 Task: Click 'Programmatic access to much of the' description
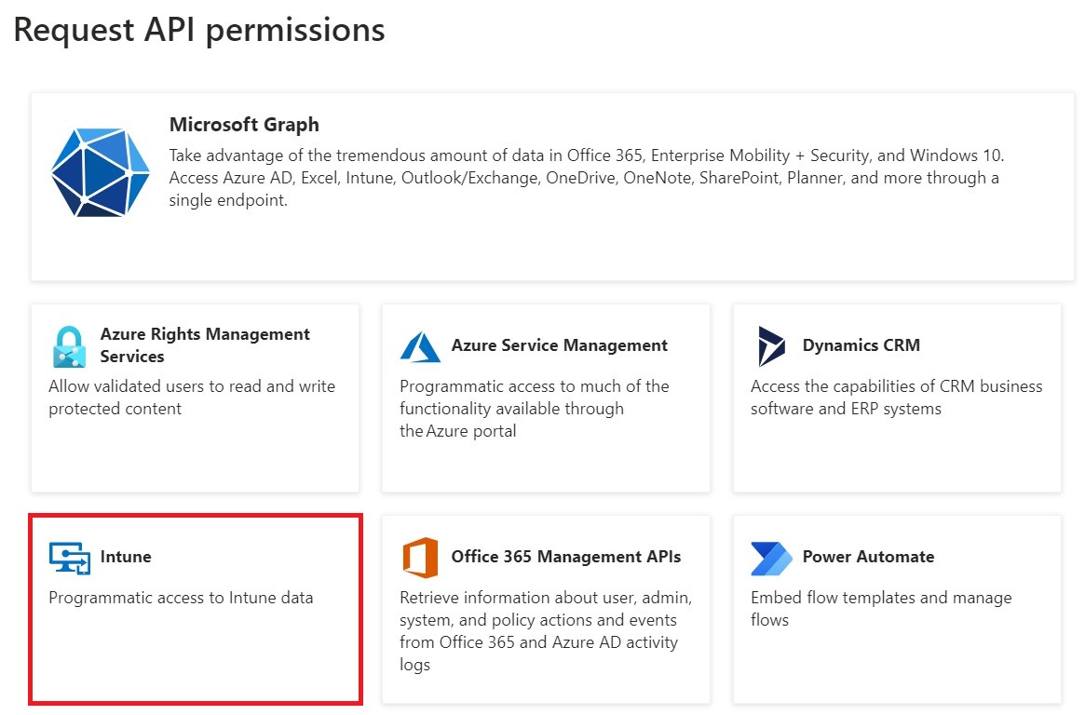(x=535, y=408)
